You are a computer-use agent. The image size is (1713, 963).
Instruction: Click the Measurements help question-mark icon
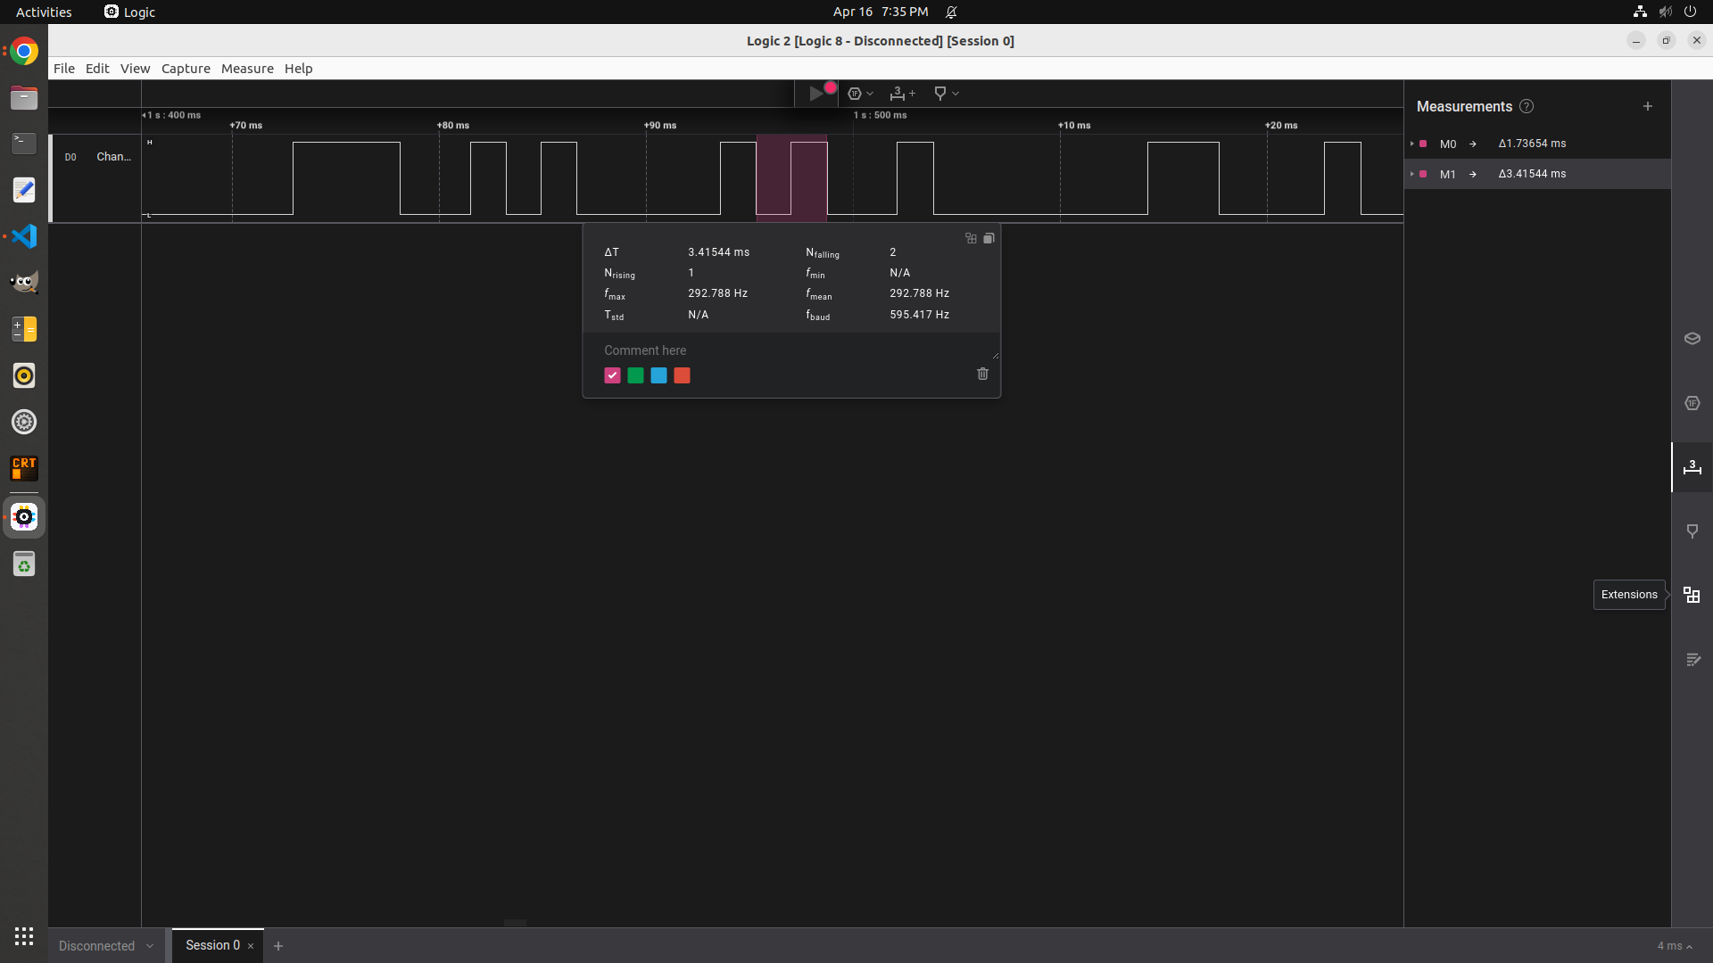(x=1527, y=106)
